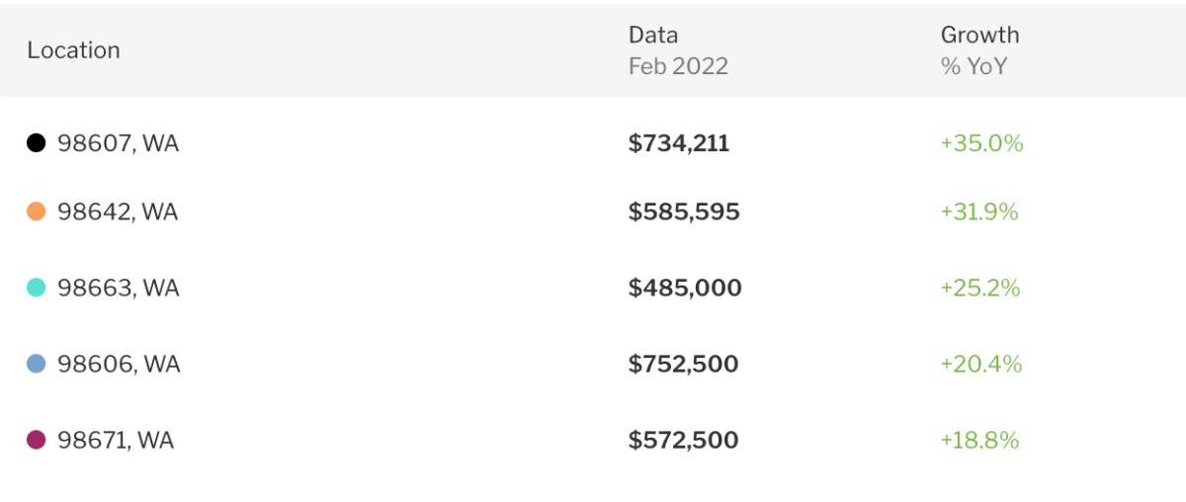Click the $734,211 price value
Viewport: 1186px width, 502px height.
tap(679, 143)
